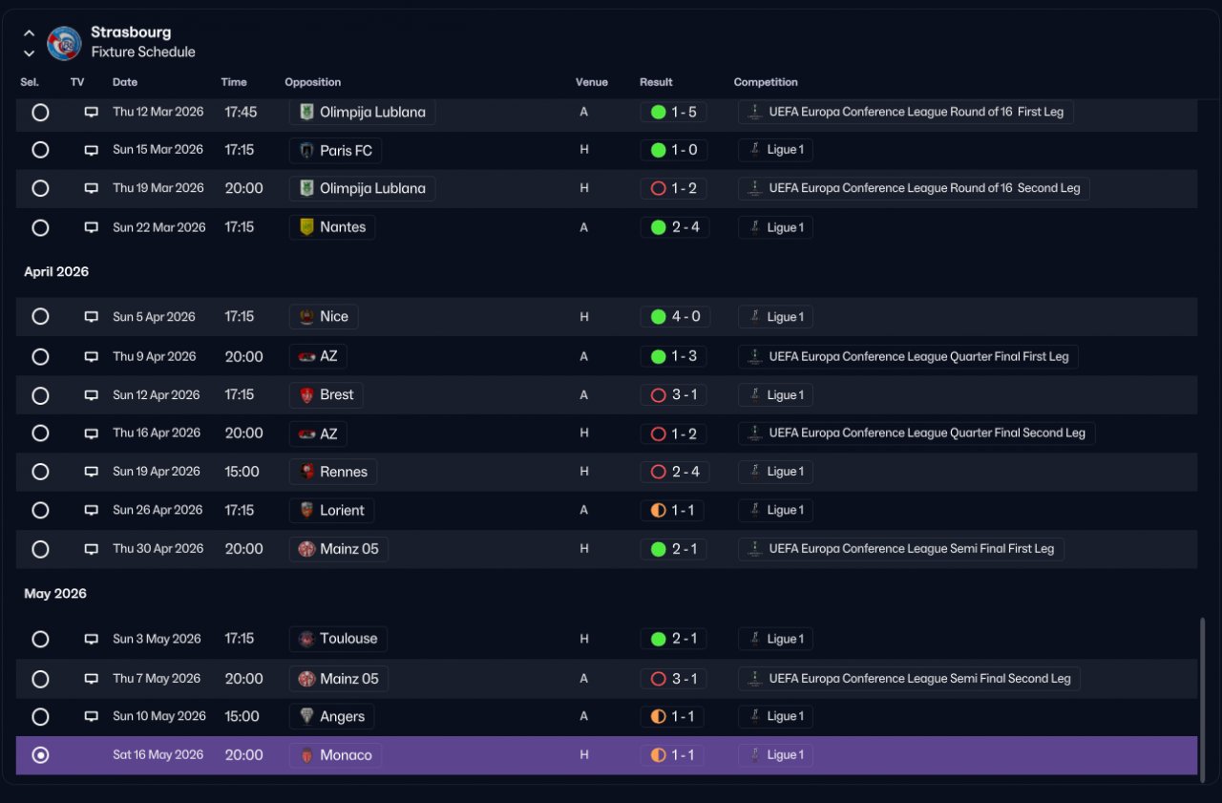Viewport: 1222px width, 803px height.
Task: Click the TV icon for Angers fixture
Action: click(92, 716)
